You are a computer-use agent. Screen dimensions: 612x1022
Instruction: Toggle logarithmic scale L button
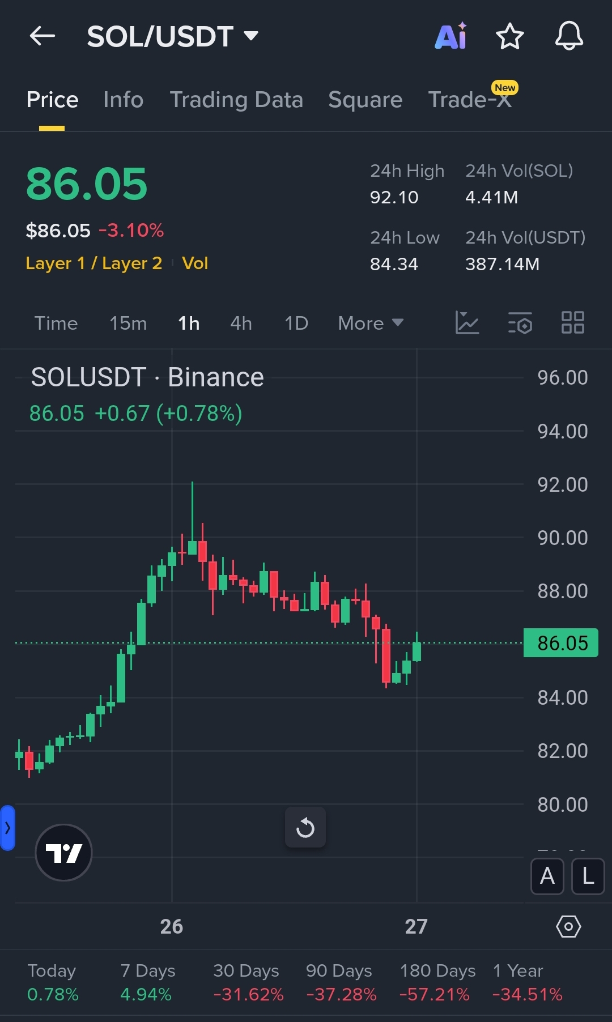[x=588, y=876]
